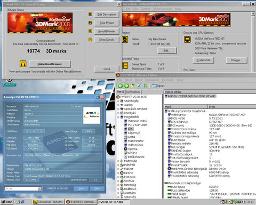Open the CPU #1 dropdown in CPUID window
Viewport: 256px width, 205px height.
coord(40,188)
